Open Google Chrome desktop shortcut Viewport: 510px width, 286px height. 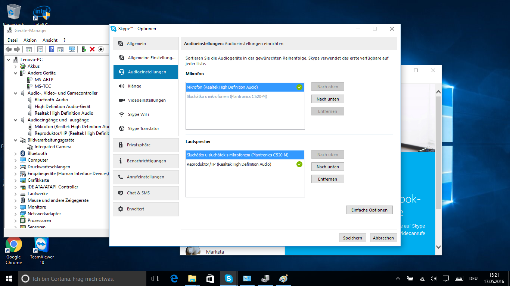tap(13, 251)
